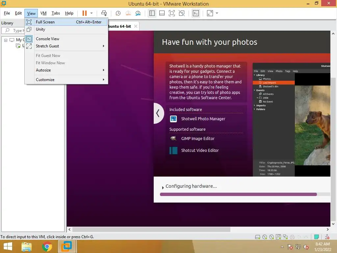Screen dimensions: 337x253
Task: Click the horizontal scrollbar thumb under VM view
Action: (151, 230)
